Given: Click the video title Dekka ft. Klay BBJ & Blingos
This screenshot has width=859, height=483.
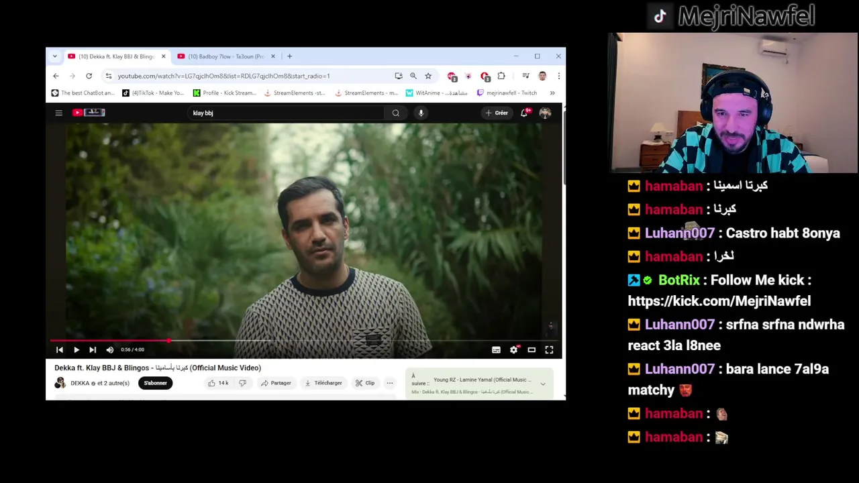Looking at the screenshot, I should click(x=158, y=368).
